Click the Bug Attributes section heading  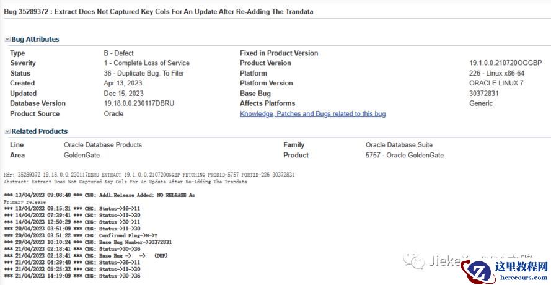pyautogui.click(x=35, y=40)
